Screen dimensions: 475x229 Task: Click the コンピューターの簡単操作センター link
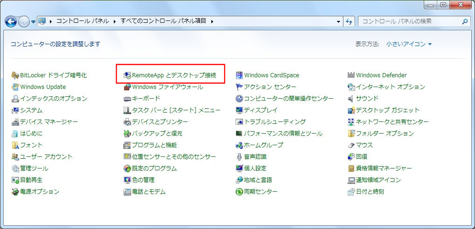289,99
